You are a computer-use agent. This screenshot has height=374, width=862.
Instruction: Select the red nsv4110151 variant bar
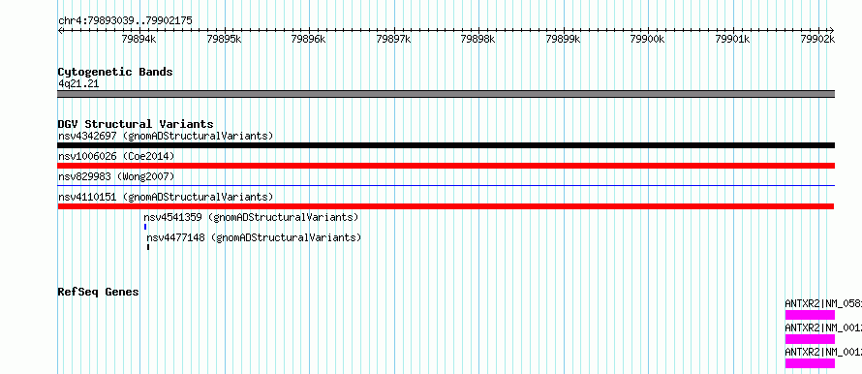pyautogui.click(x=446, y=206)
